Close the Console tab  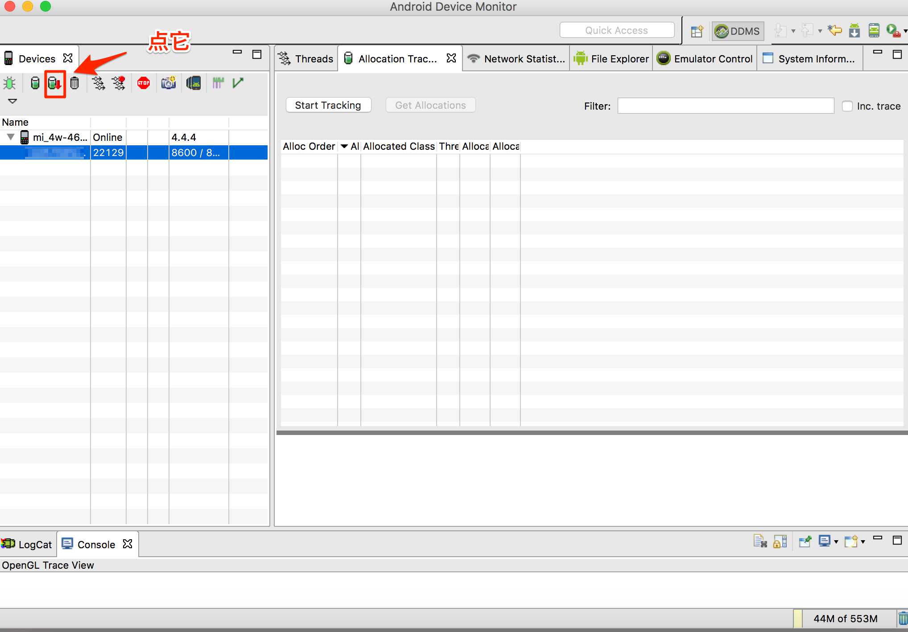pyautogui.click(x=128, y=544)
